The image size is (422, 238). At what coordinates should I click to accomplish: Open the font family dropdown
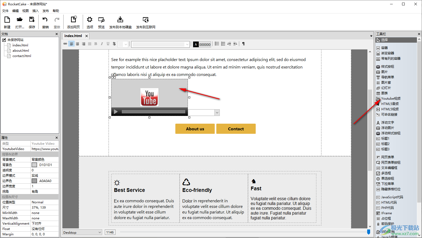pos(187,44)
